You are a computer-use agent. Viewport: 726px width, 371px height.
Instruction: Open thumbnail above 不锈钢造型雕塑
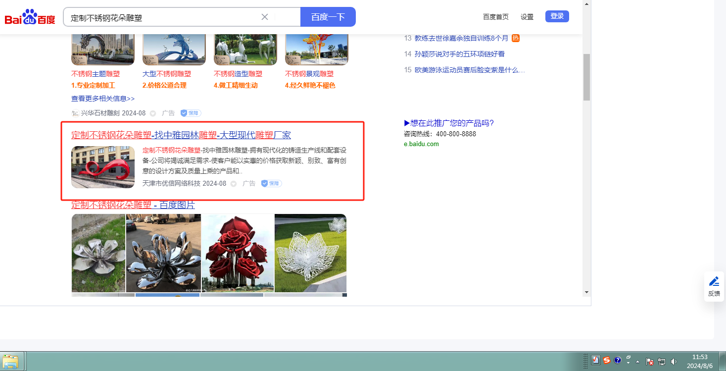[245, 50]
